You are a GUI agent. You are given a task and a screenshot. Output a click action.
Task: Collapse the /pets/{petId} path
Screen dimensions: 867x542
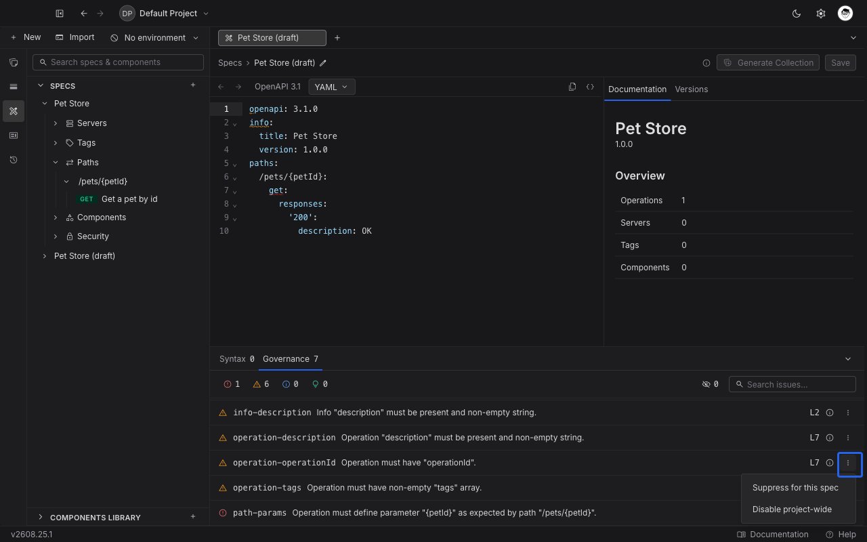point(66,182)
